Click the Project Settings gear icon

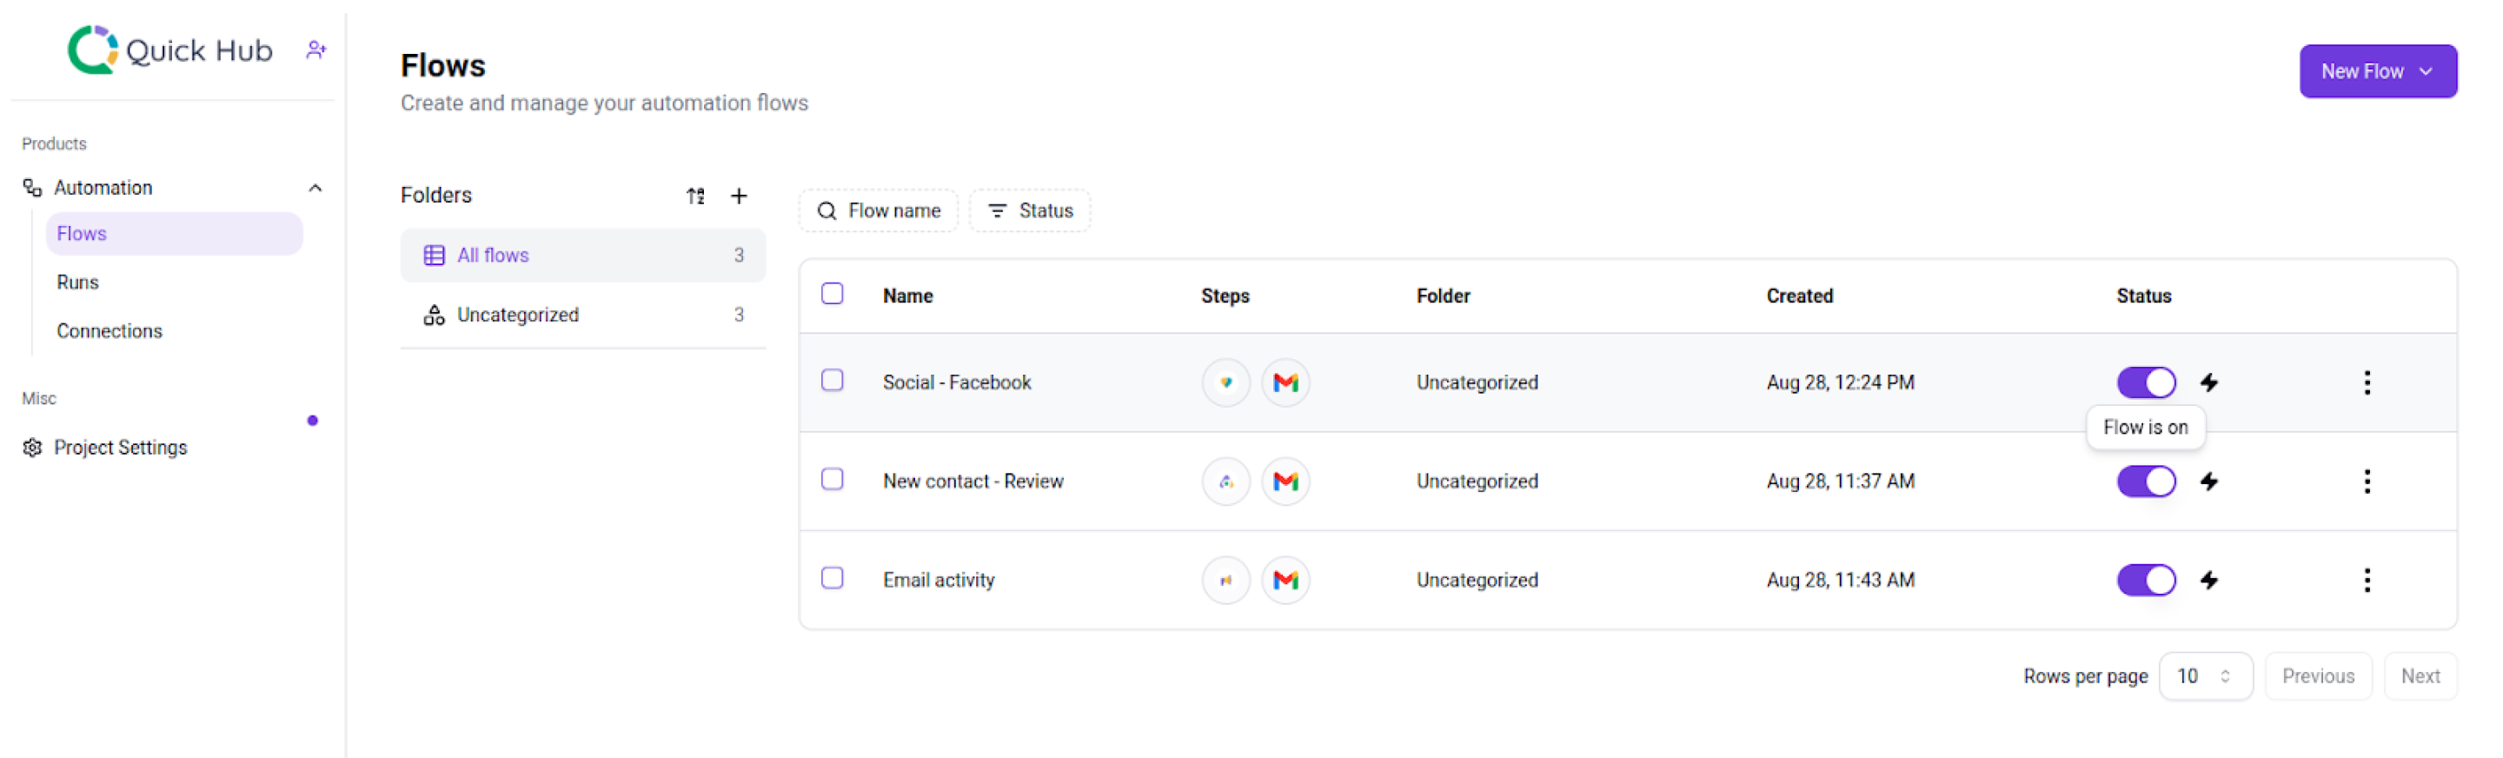(33, 448)
